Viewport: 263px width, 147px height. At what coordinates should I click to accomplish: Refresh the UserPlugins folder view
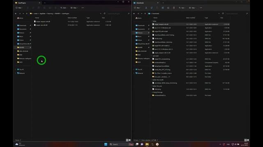[104, 13]
